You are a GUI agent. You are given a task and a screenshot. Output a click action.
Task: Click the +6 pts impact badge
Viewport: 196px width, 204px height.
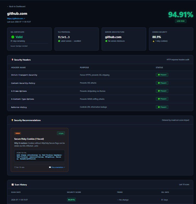[x=61, y=133]
